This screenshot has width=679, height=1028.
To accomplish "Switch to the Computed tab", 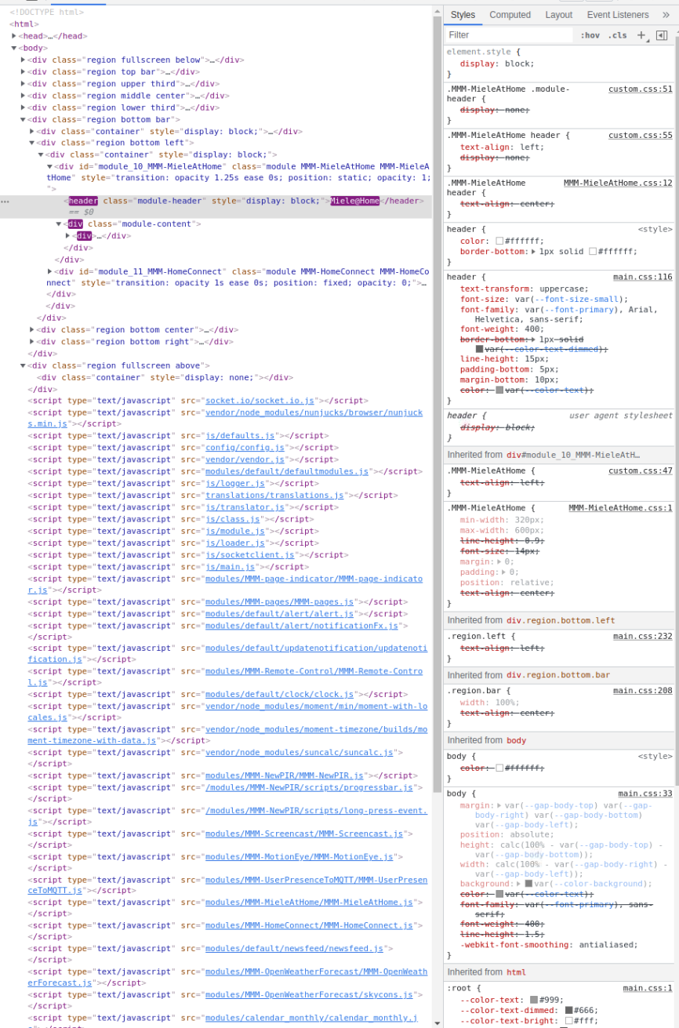I will click(x=510, y=15).
